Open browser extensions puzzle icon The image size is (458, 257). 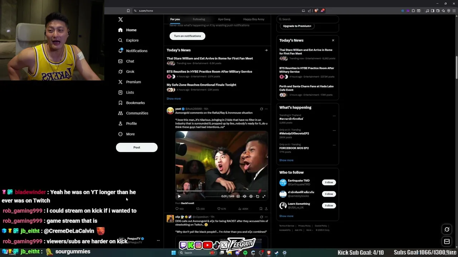tap(413, 11)
